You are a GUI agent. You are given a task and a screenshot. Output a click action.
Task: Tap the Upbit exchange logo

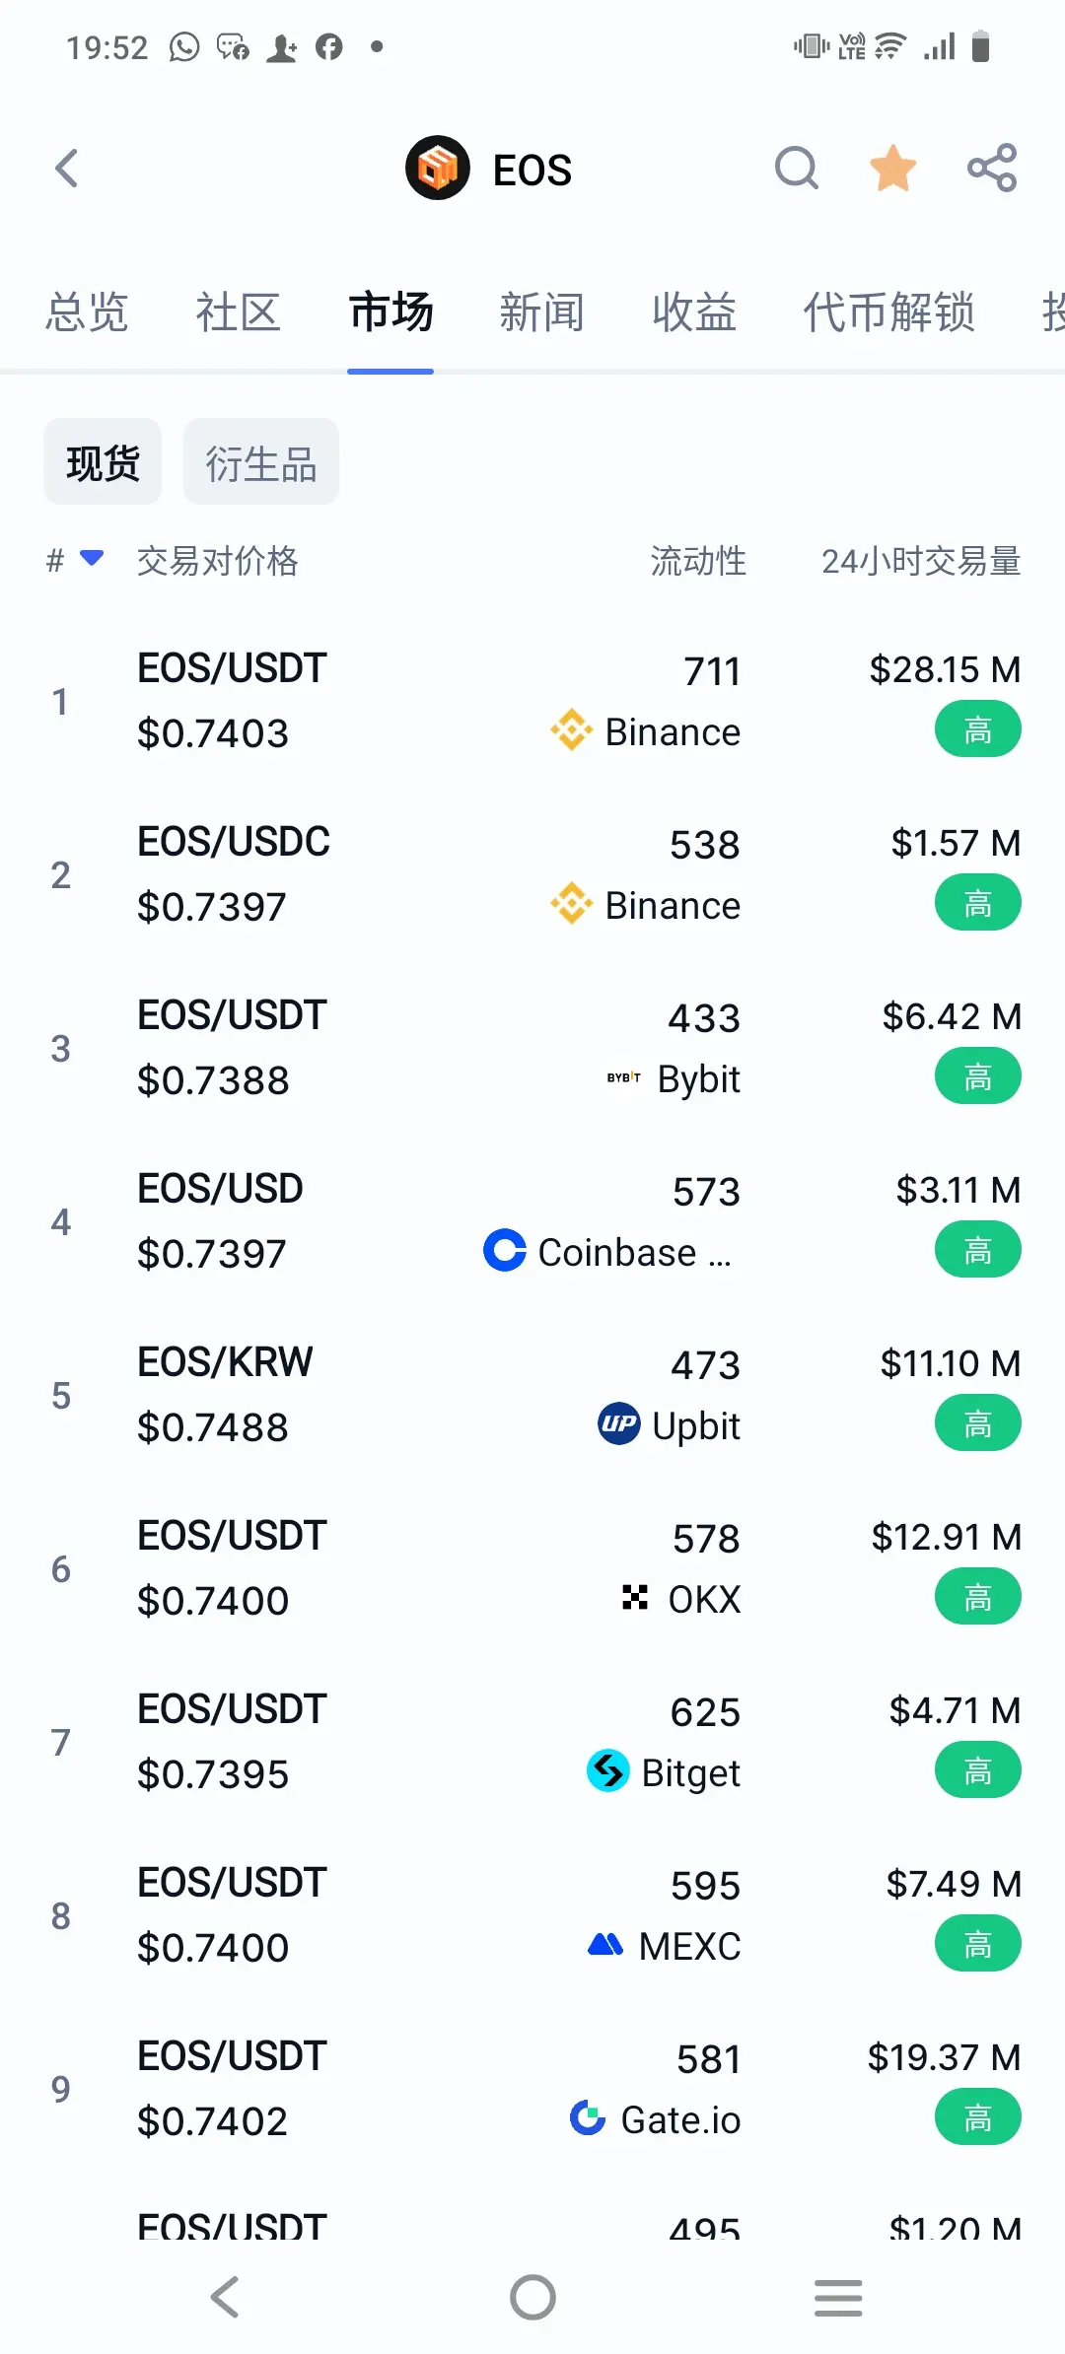pos(619,1424)
